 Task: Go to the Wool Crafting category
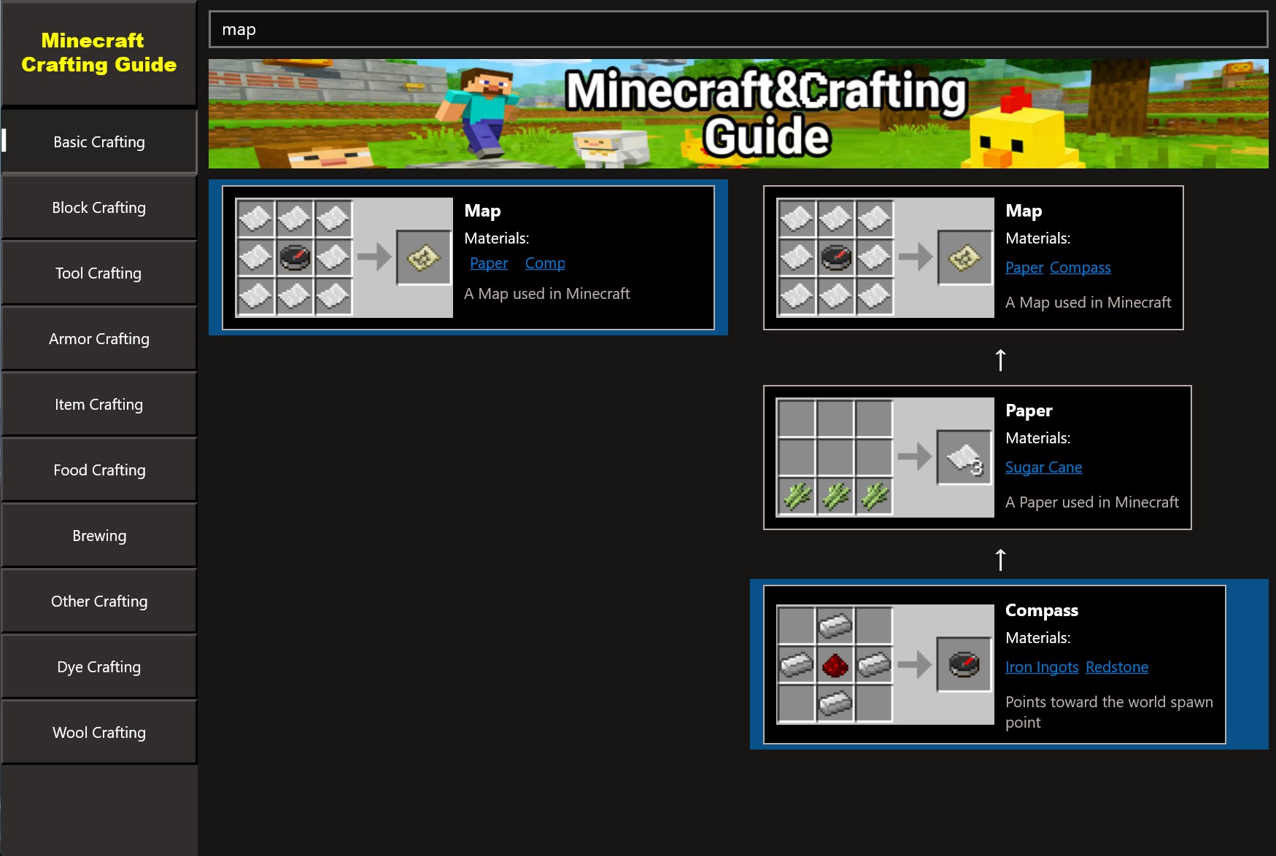(99, 732)
